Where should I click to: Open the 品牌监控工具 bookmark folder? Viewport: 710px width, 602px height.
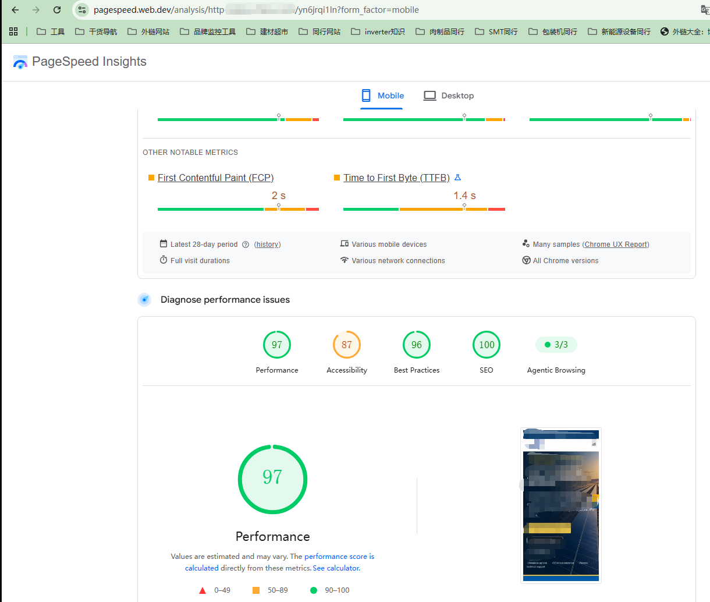coord(208,31)
